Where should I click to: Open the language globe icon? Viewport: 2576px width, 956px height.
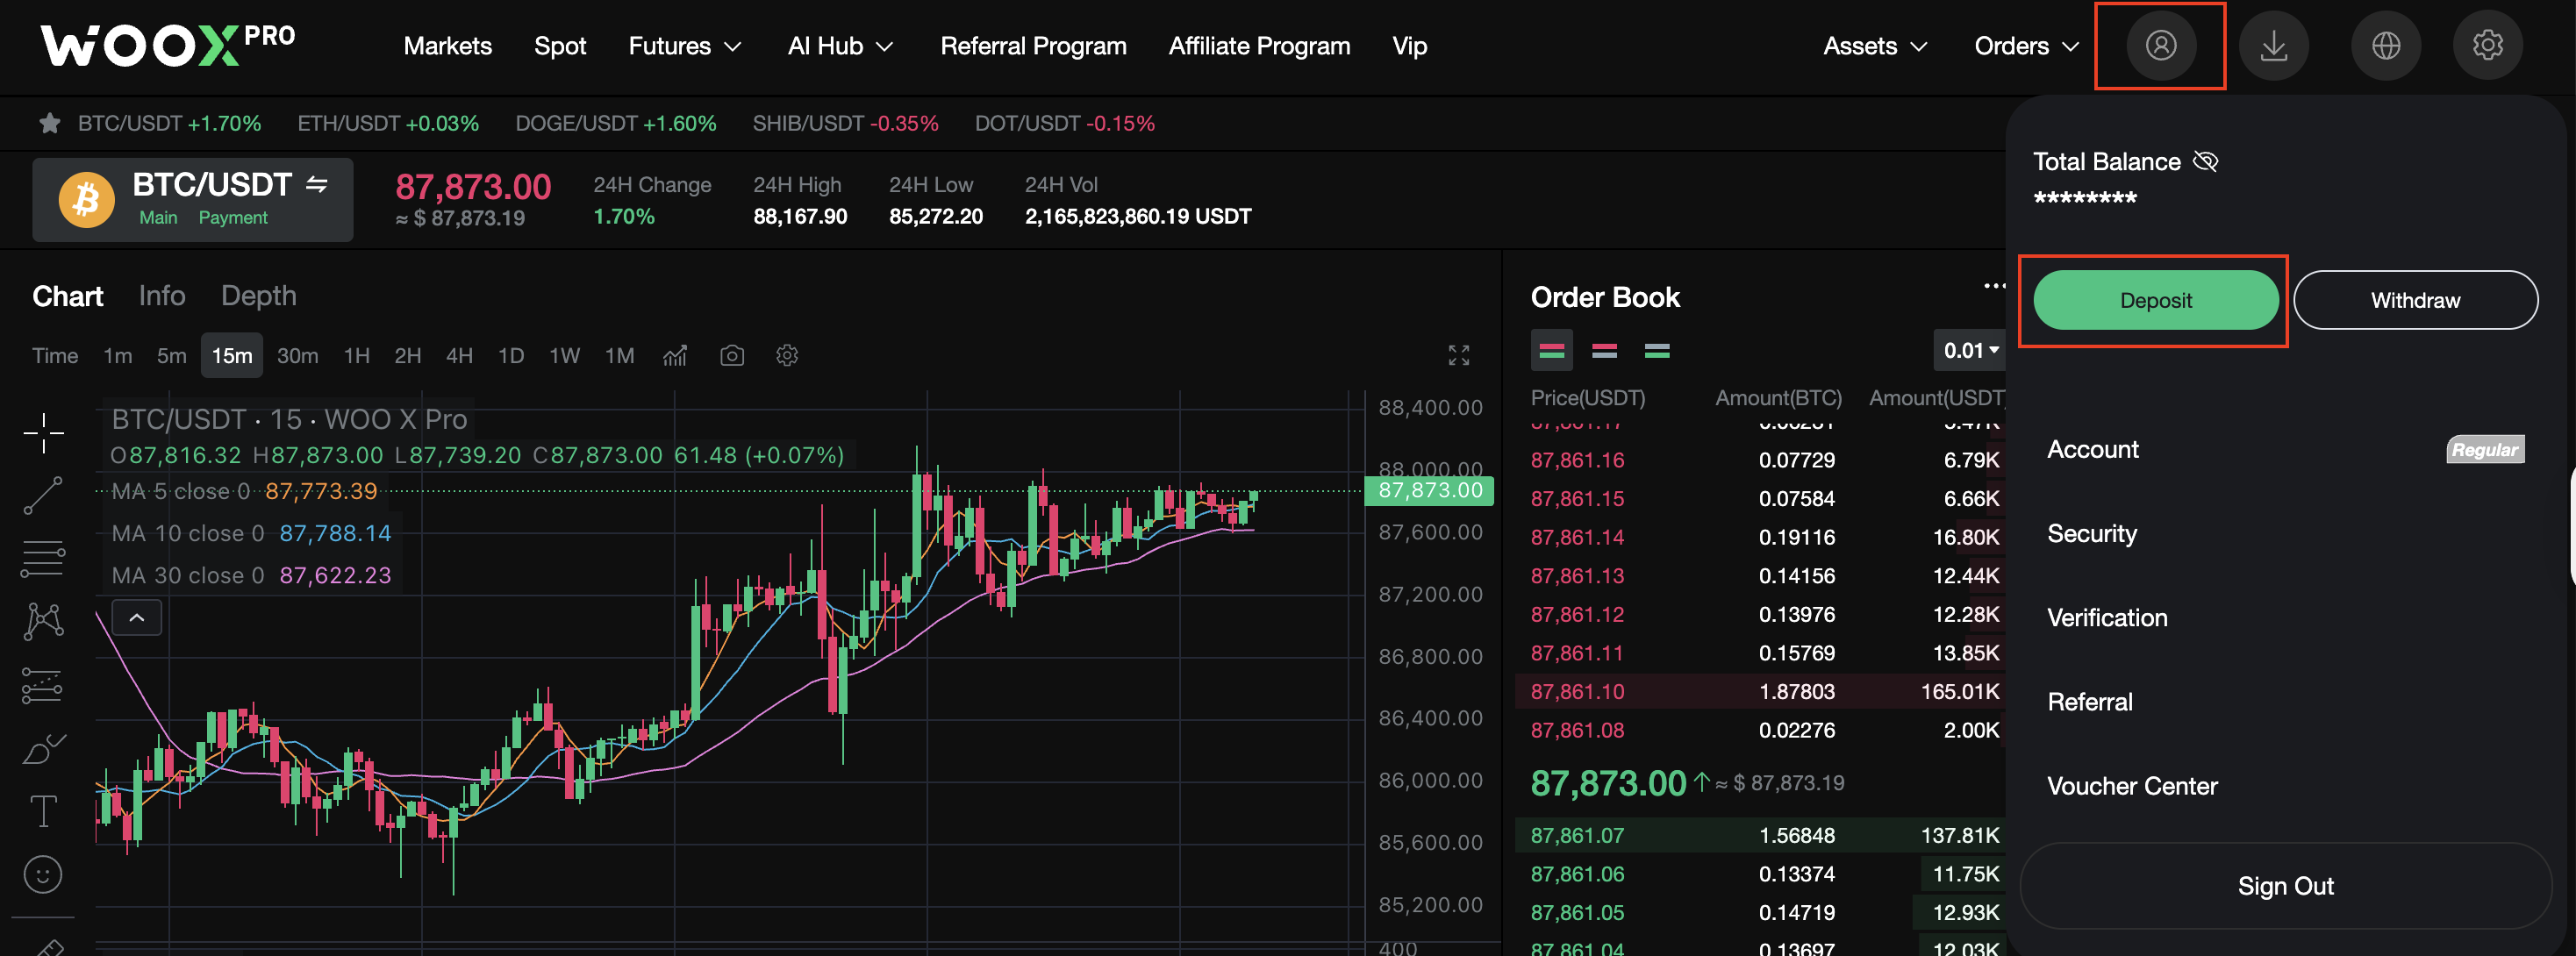pyautogui.click(x=2386, y=45)
